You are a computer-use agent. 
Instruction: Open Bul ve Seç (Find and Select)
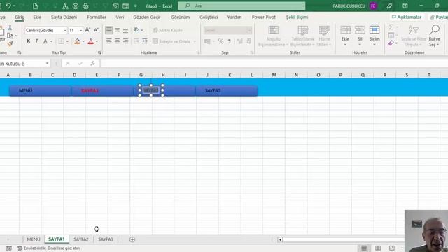tap(434, 36)
